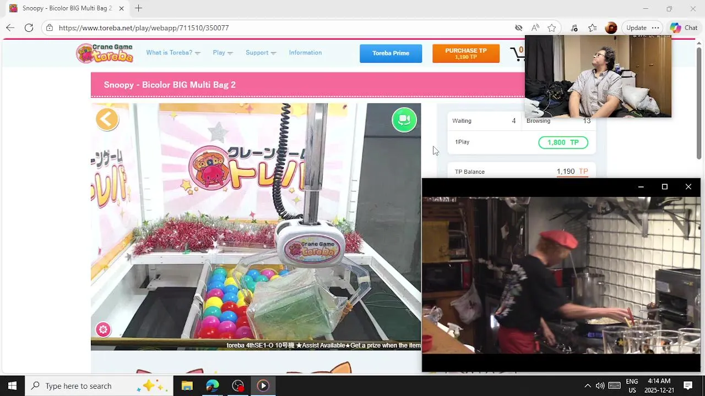This screenshot has height=396, width=705.
Task: Show hidden system tray icons
Action: click(x=587, y=386)
